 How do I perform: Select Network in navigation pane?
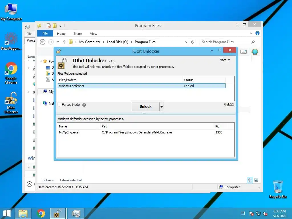pos(48,103)
